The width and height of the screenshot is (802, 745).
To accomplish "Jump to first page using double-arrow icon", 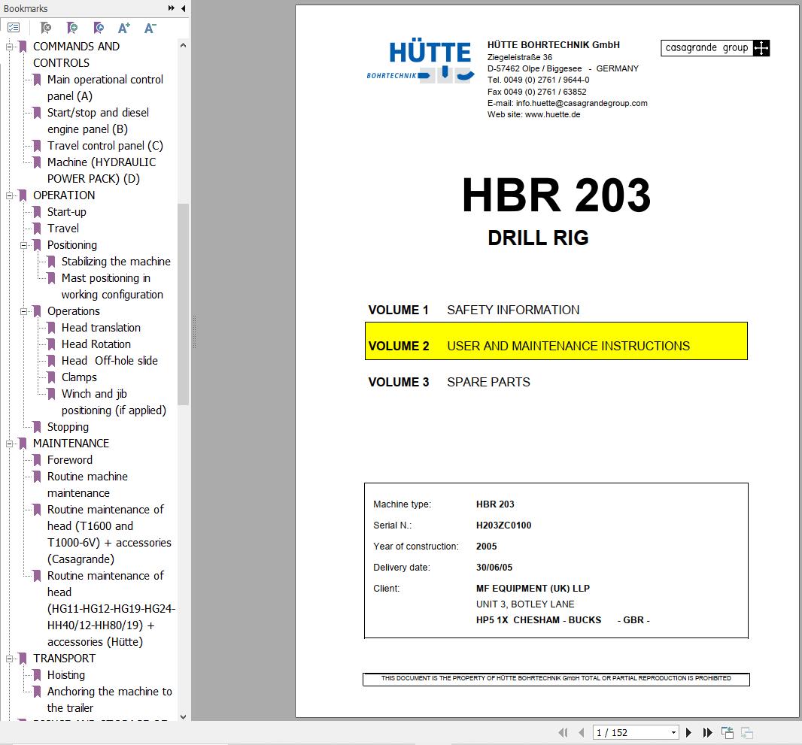I will 563,732.
